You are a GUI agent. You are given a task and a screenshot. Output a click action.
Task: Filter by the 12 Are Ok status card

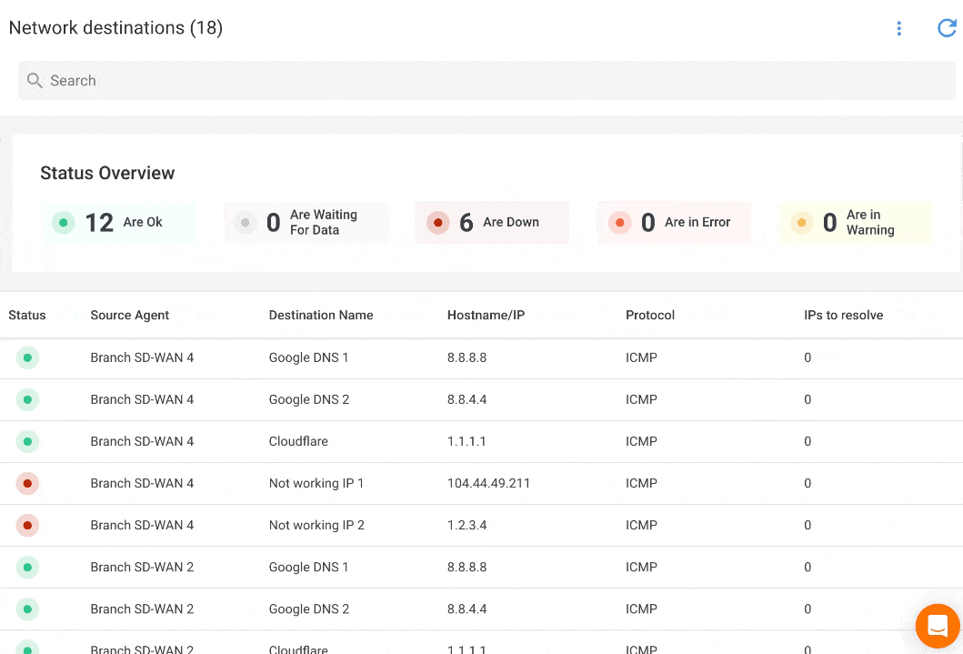119,223
